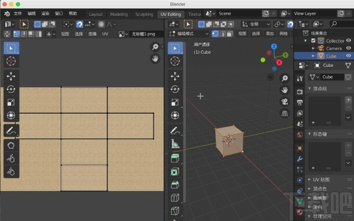This screenshot has height=221, width=354.
Task: Select the Annotate tool in UV editor
Action: (x=11, y=129)
